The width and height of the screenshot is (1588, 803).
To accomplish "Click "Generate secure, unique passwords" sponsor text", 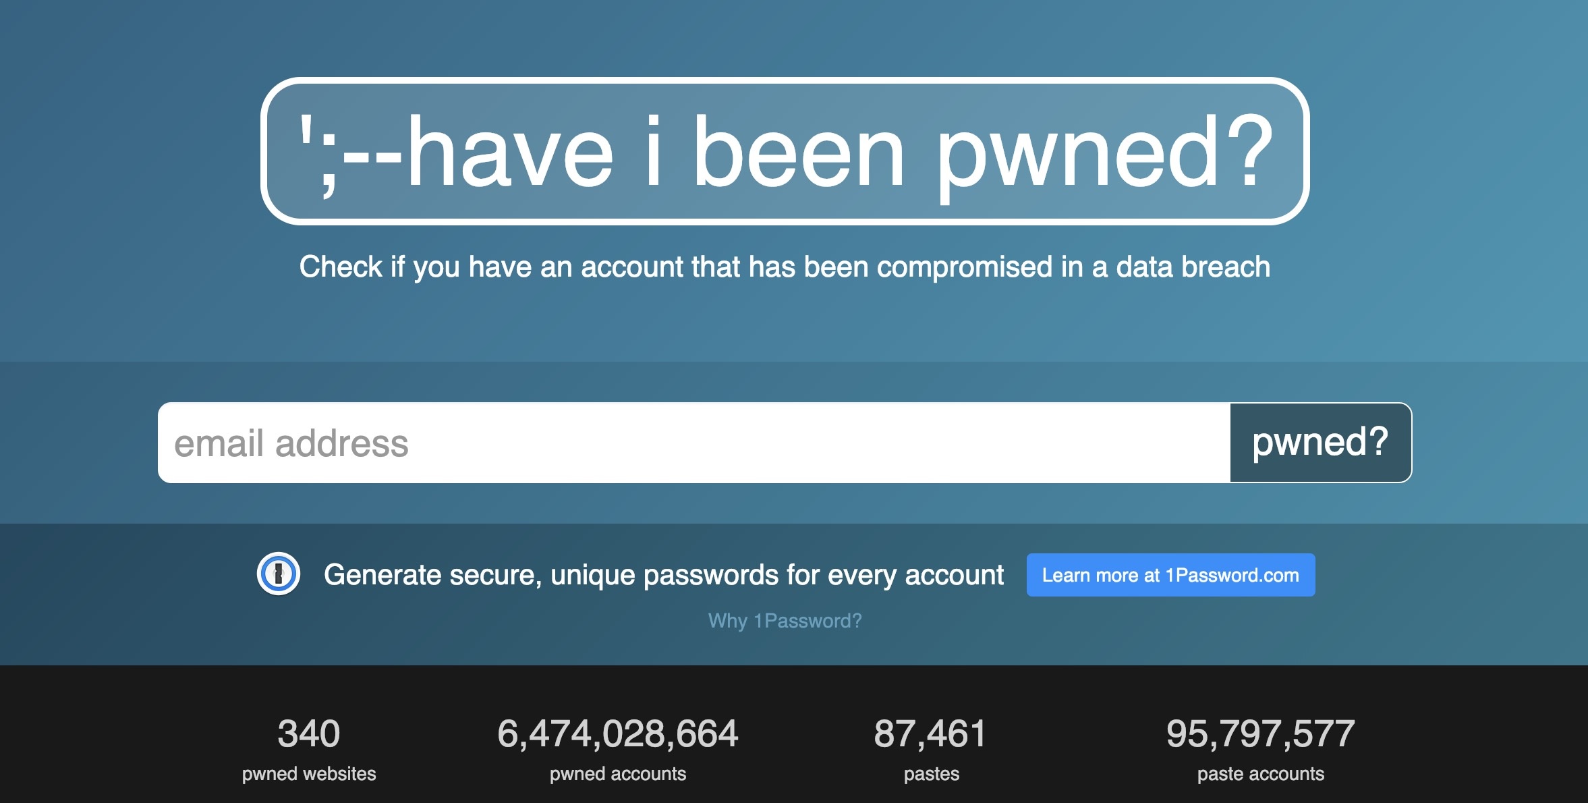I will (664, 575).
